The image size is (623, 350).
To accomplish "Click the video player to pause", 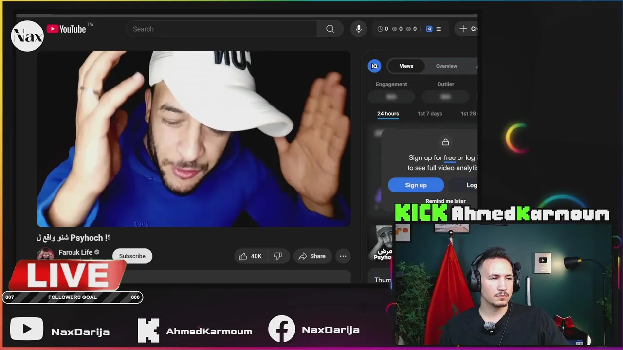I will point(194,139).
